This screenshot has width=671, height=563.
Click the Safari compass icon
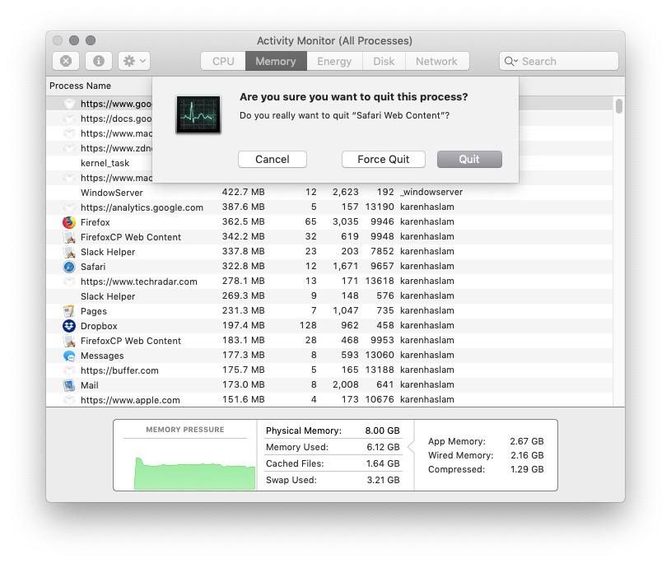click(69, 267)
